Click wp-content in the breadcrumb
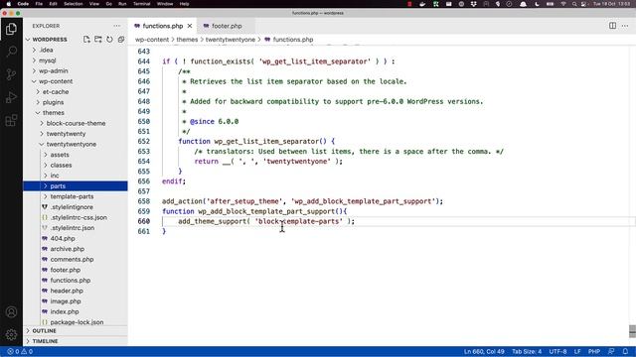 click(x=152, y=40)
